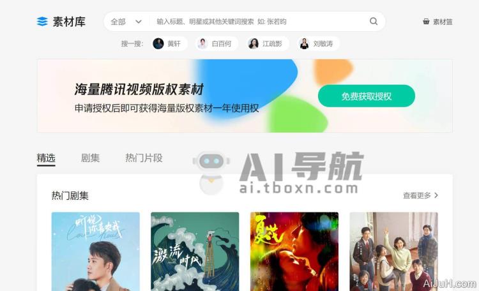This screenshot has height=291, width=479.
Task: Open the 激流时代 drama poster
Action: [195, 251]
